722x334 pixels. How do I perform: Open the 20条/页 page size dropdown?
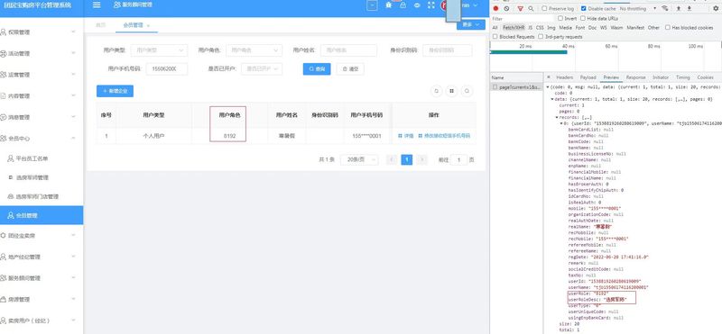pyautogui.click(x=359, y=159)
